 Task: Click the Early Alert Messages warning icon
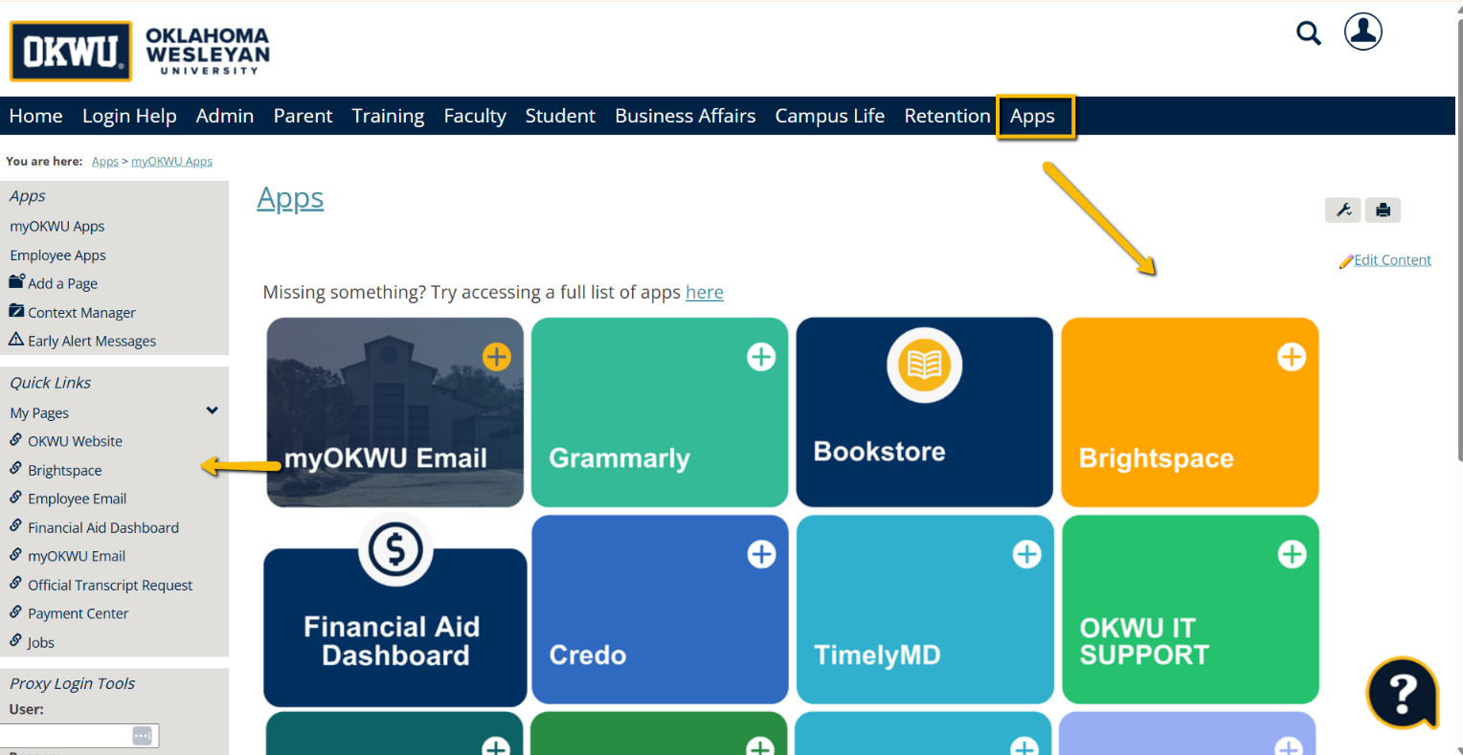(x=16, y=339)
